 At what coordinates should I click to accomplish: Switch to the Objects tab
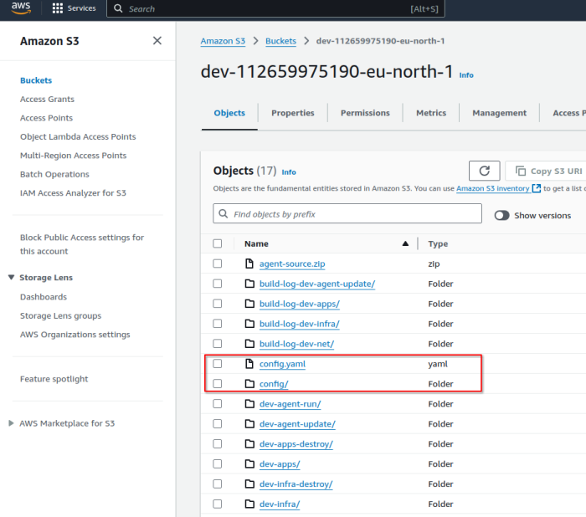coord(229,113)
